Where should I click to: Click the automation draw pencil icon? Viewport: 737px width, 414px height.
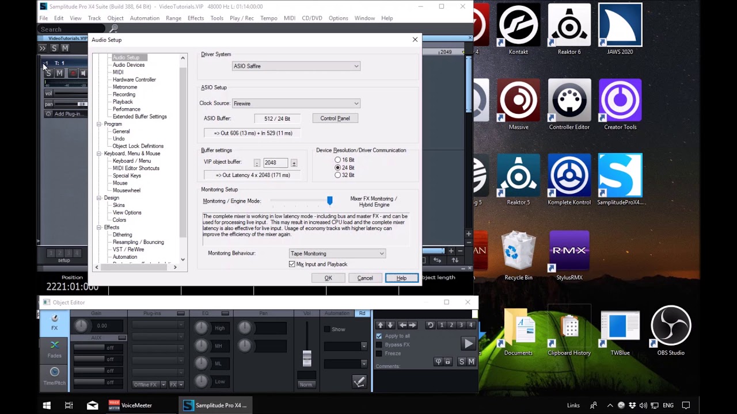359,381
